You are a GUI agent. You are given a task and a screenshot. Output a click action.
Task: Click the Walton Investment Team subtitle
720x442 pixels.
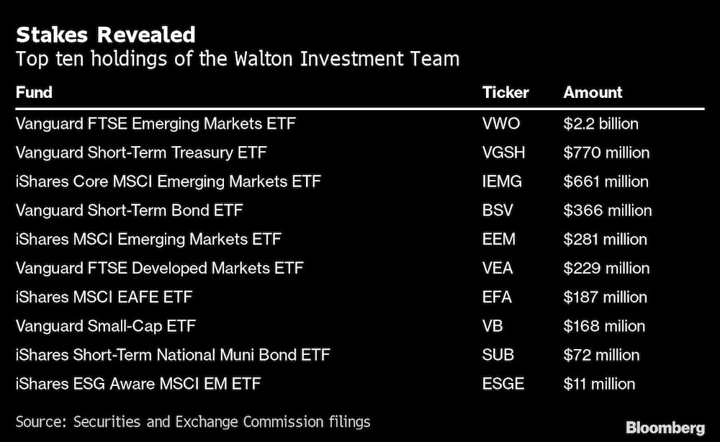(237, 59)
